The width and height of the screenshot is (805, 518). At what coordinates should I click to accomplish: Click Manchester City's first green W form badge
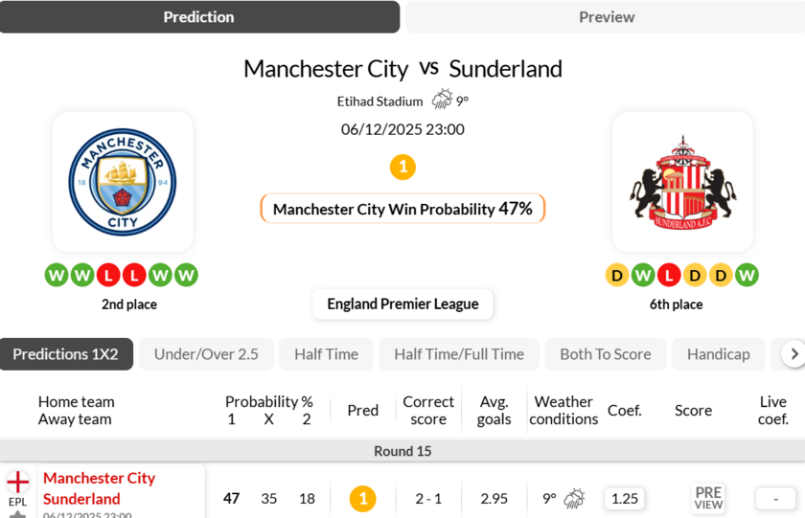pos(57,276)
